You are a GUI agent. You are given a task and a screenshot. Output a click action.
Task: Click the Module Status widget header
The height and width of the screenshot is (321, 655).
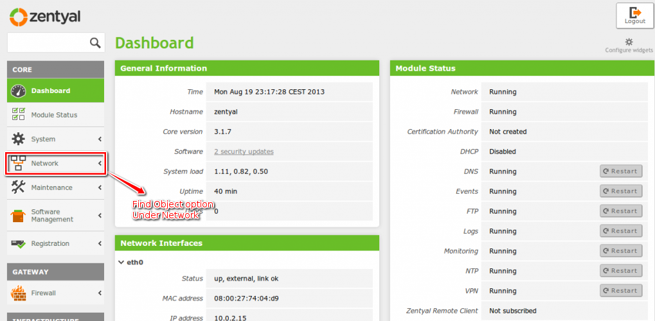click(x=523, y=68)
